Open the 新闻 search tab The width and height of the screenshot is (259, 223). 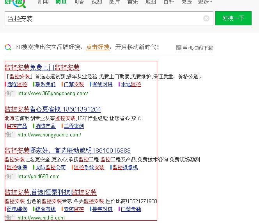43,2
